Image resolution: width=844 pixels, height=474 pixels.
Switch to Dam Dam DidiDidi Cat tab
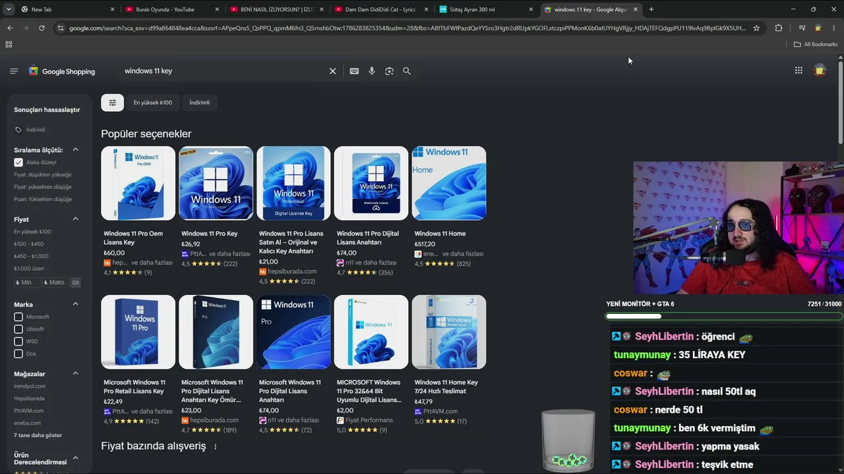380,9
